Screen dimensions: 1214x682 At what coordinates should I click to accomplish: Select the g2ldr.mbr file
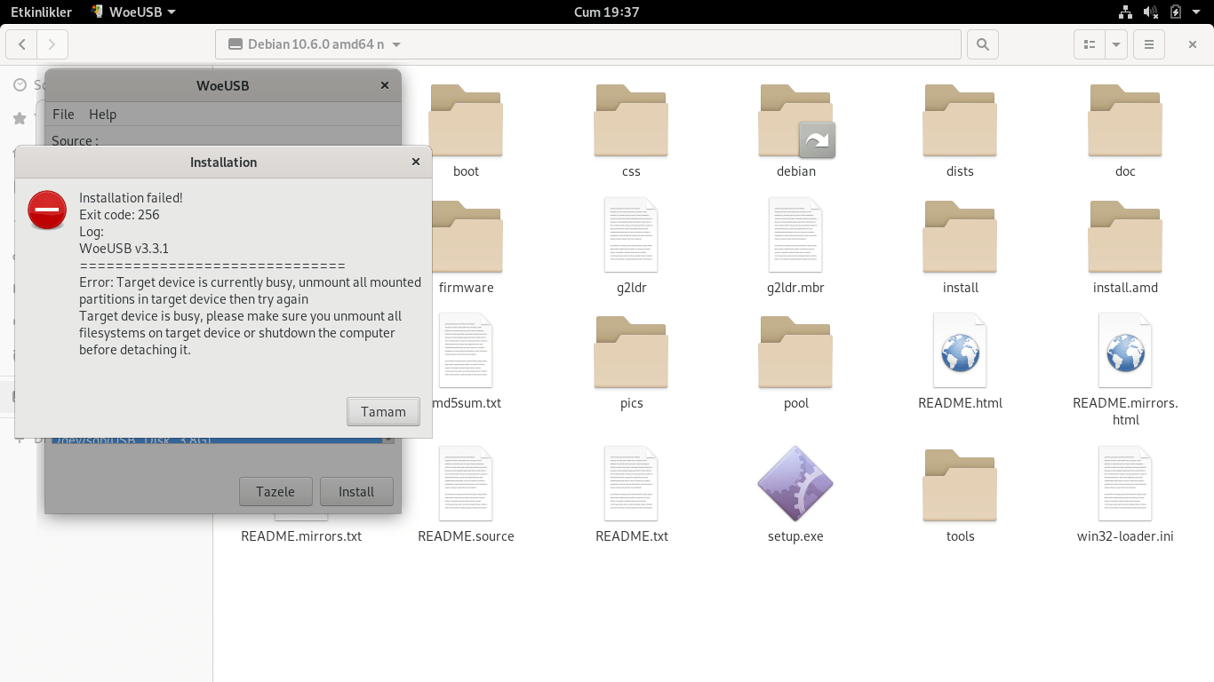pyautogui.click(x=796, y=234)
